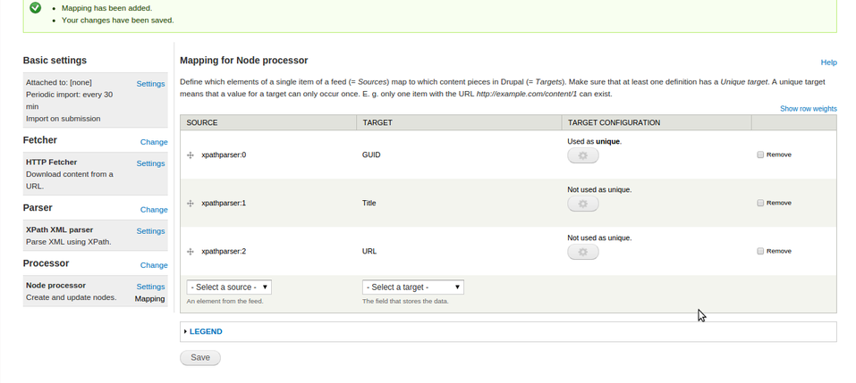856x383 pixels.
Task: Click 'Show row weights' link
Action: click(x=808, y=109)
